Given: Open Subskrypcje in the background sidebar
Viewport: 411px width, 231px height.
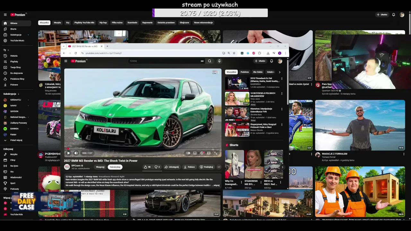Looking at the screenshot, I should point(16,35).
